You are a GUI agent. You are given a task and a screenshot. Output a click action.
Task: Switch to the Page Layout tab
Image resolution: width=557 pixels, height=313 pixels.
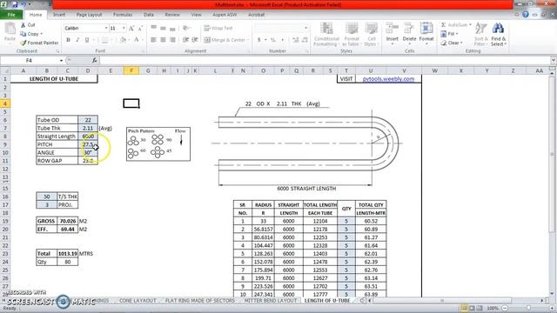point(89,15)
